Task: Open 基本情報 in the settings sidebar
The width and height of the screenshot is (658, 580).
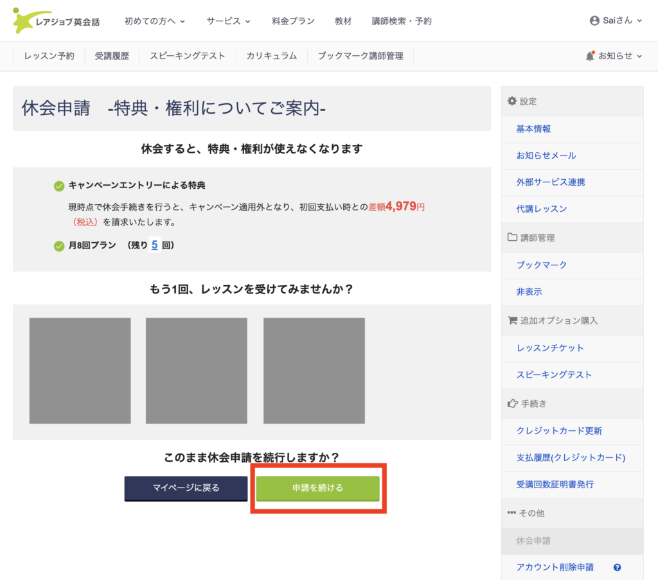Action: point(533,128)
